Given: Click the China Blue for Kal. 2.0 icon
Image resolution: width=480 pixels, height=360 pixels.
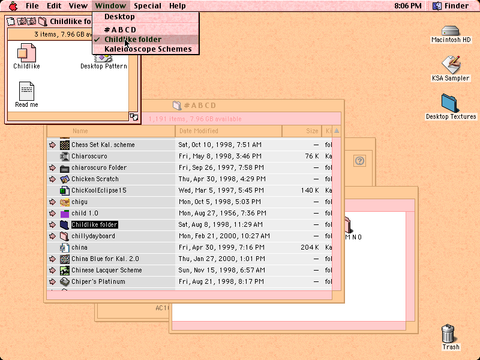Looking at the screenshot, I should [65, 259].
